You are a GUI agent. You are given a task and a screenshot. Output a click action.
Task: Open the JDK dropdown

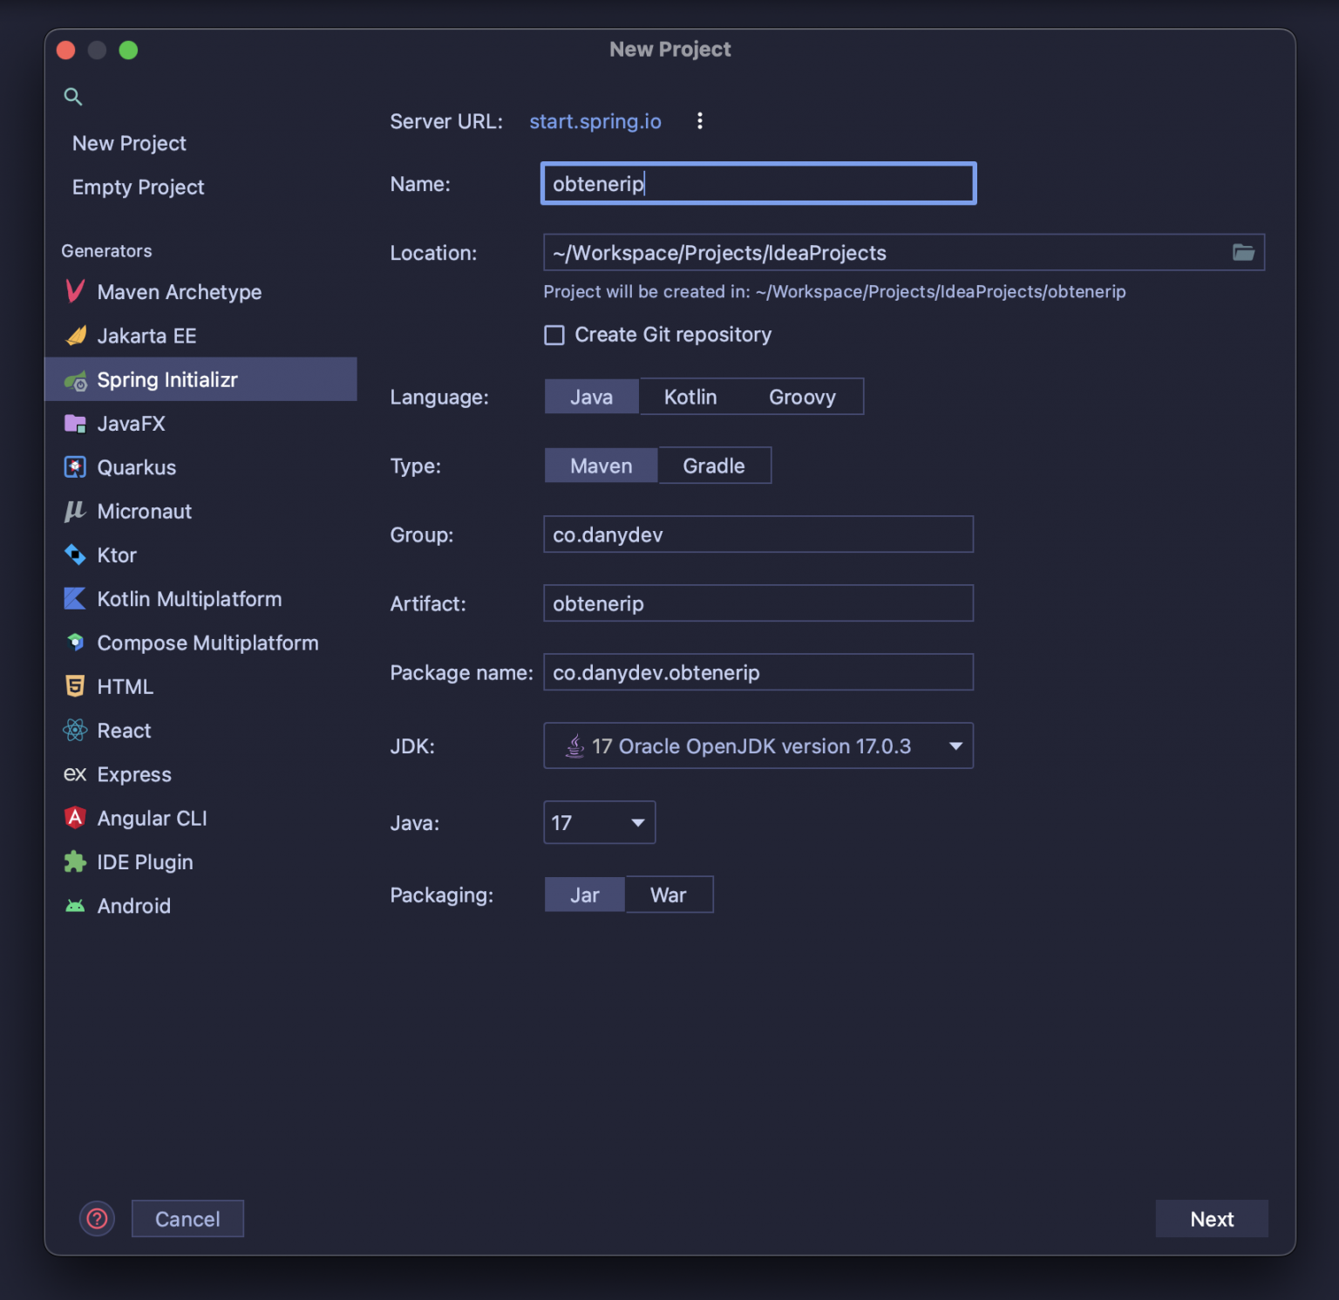click(x=758, y=745)
